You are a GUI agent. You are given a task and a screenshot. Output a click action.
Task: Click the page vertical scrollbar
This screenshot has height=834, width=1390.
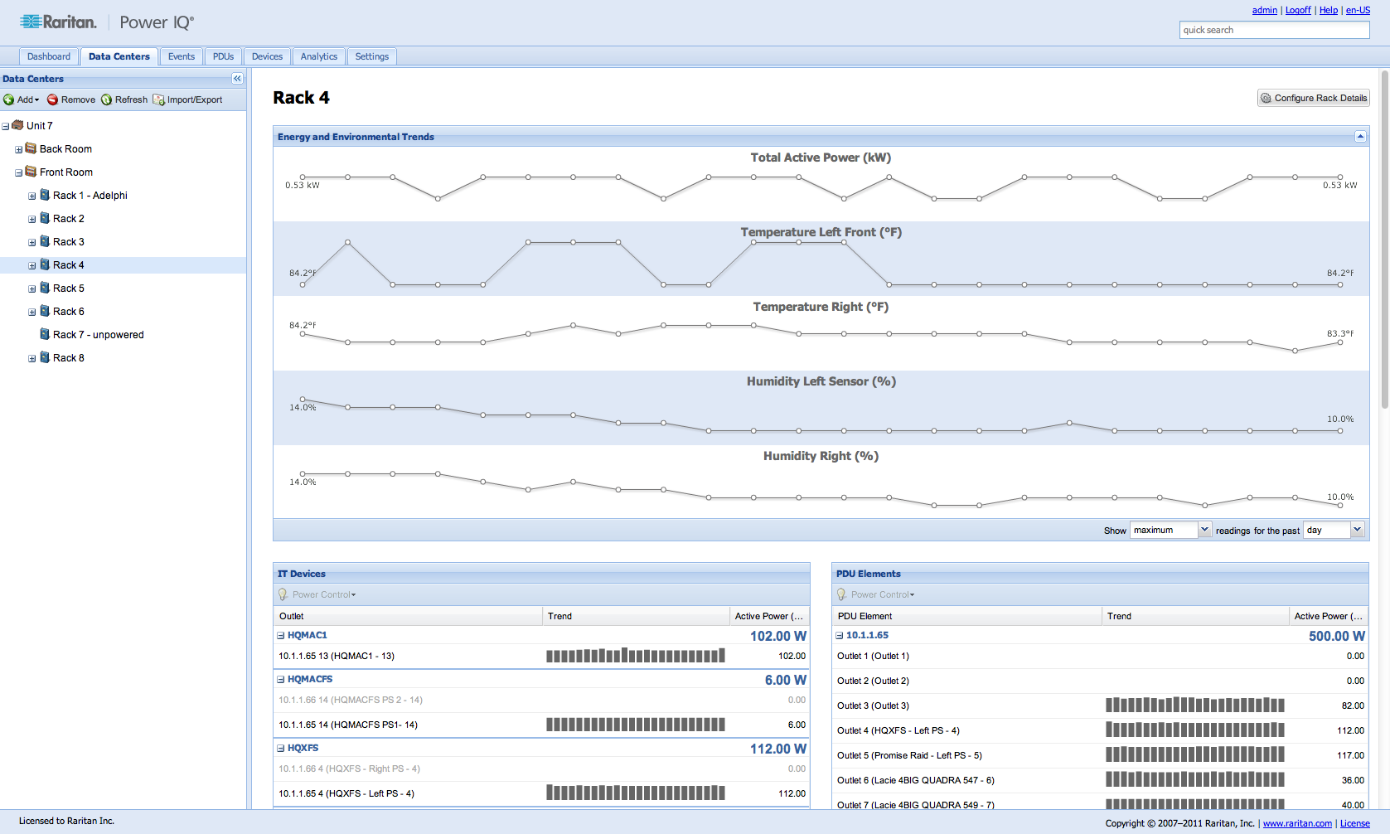pyautogui.click(x=1384, y=240)
